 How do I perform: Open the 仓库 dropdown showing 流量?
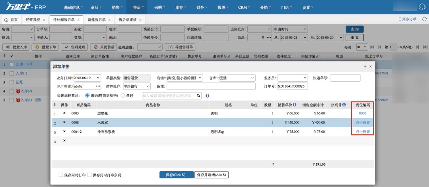click(252, 78)
